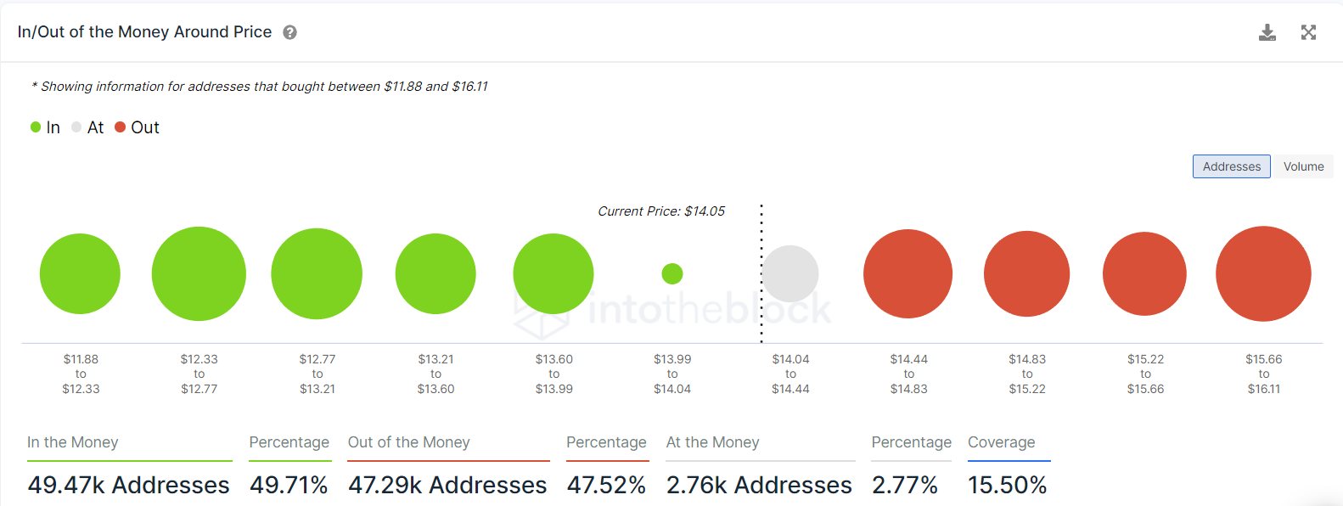Toggle the green In legend dot

point(36,127)
